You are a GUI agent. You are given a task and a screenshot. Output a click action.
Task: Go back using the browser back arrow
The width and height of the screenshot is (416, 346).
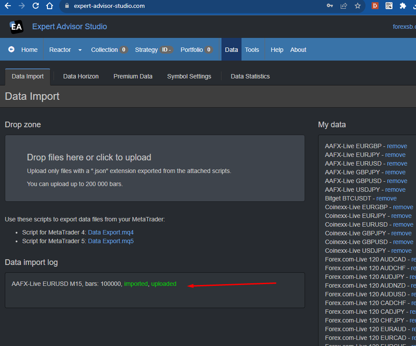point(8,6)
